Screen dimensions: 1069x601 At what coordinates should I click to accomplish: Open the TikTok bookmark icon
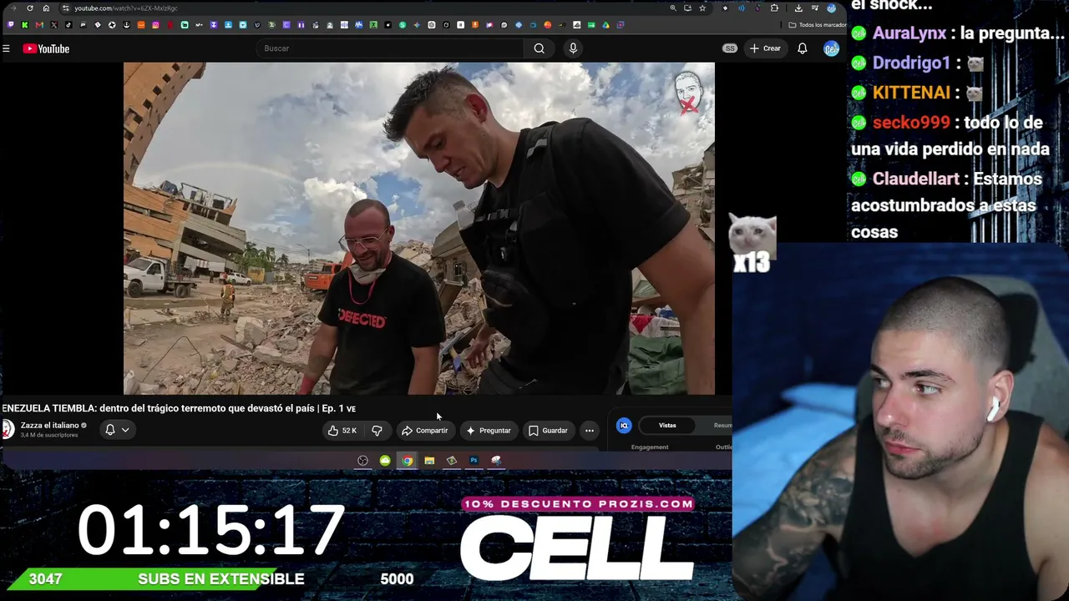click(68, 25)
